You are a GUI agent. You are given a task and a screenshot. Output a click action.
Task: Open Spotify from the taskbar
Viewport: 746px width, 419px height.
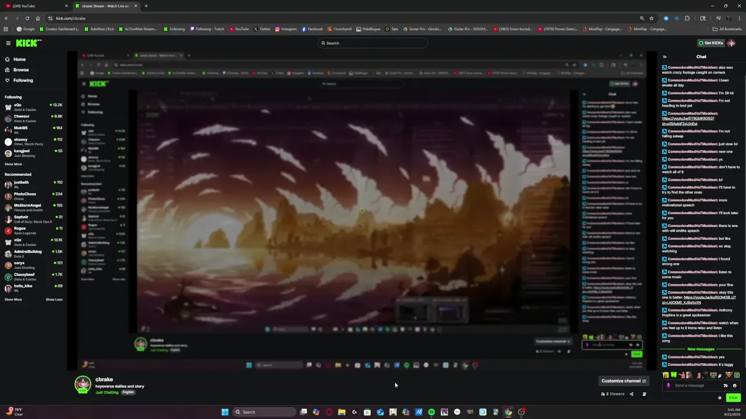click(x=431, y=412)
